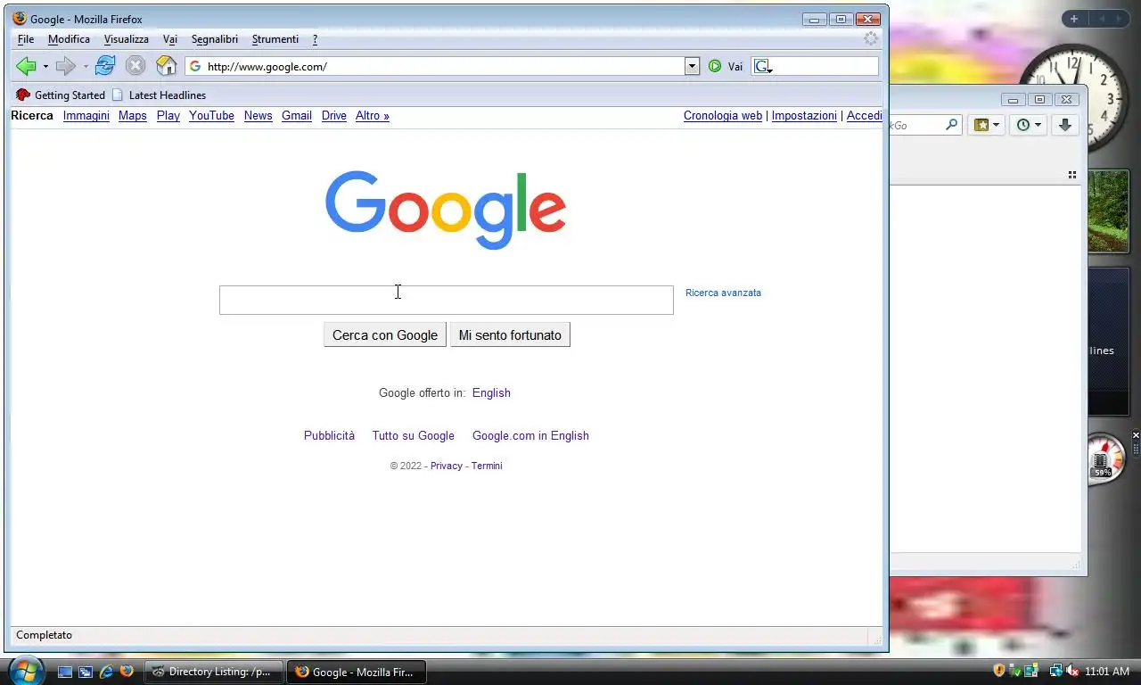The width and height of the screenshot is (1141, 685).
Task: Click the Google search text box
Action: tap(447, 300)
